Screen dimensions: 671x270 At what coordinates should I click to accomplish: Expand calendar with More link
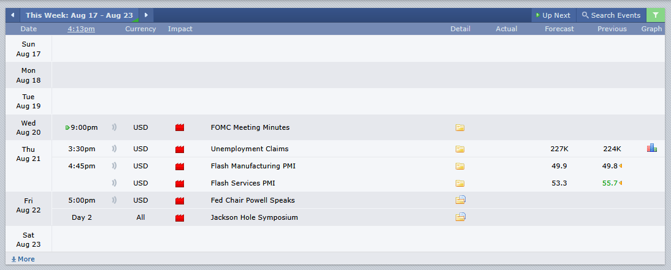click(x=23, y=259)
